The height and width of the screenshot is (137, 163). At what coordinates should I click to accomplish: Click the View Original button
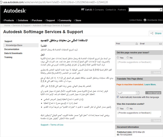point(153,93)
